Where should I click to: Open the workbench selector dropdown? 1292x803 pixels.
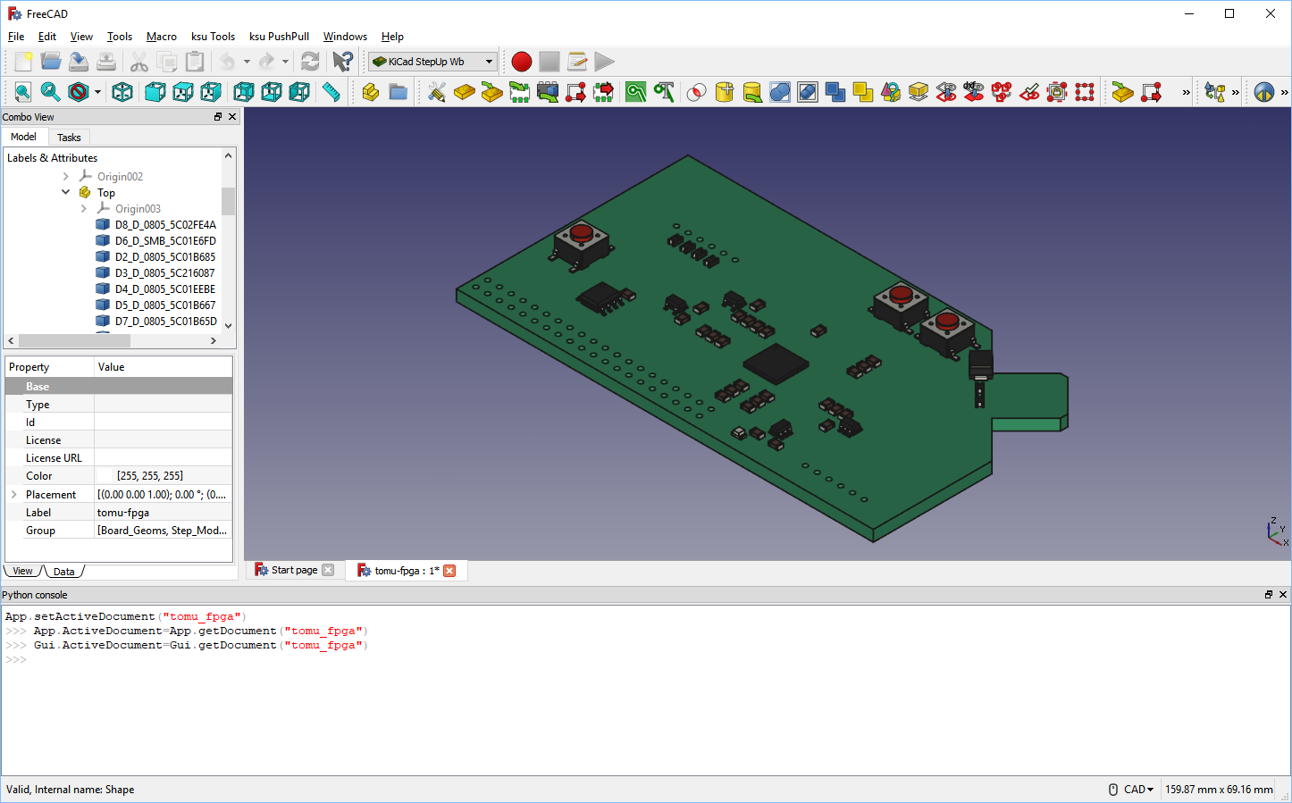pyautogui.click(x=432, y=62)
